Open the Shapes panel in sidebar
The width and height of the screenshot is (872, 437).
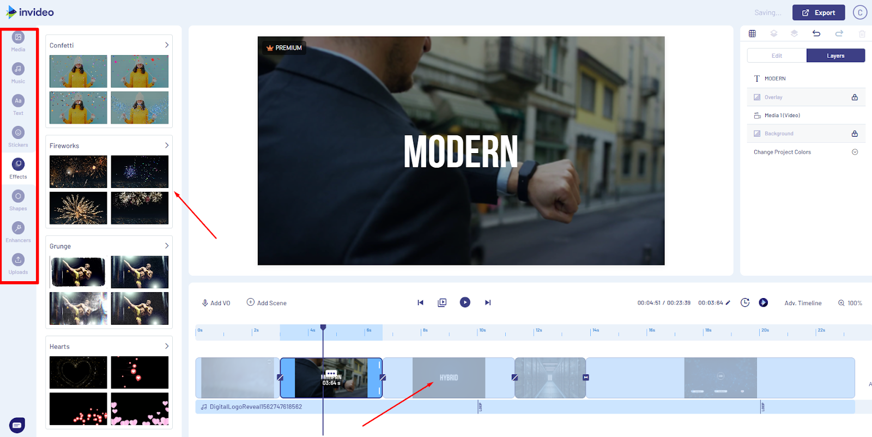click(x=18, y=201)
